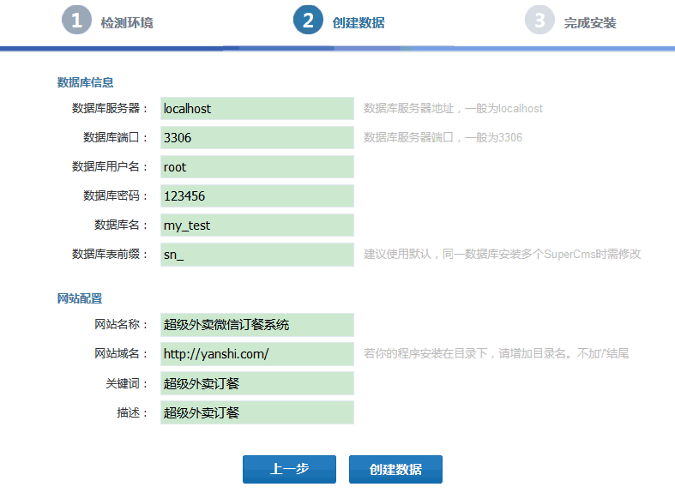Select the 创建数据 step label

click(x=359, y=23)
